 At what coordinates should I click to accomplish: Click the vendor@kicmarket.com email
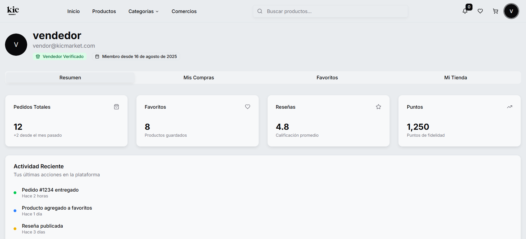pyautogui.click(x=64, y=46)
